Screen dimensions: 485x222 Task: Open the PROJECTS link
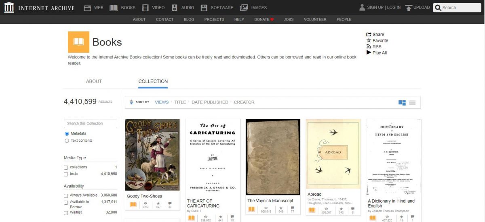214,19
